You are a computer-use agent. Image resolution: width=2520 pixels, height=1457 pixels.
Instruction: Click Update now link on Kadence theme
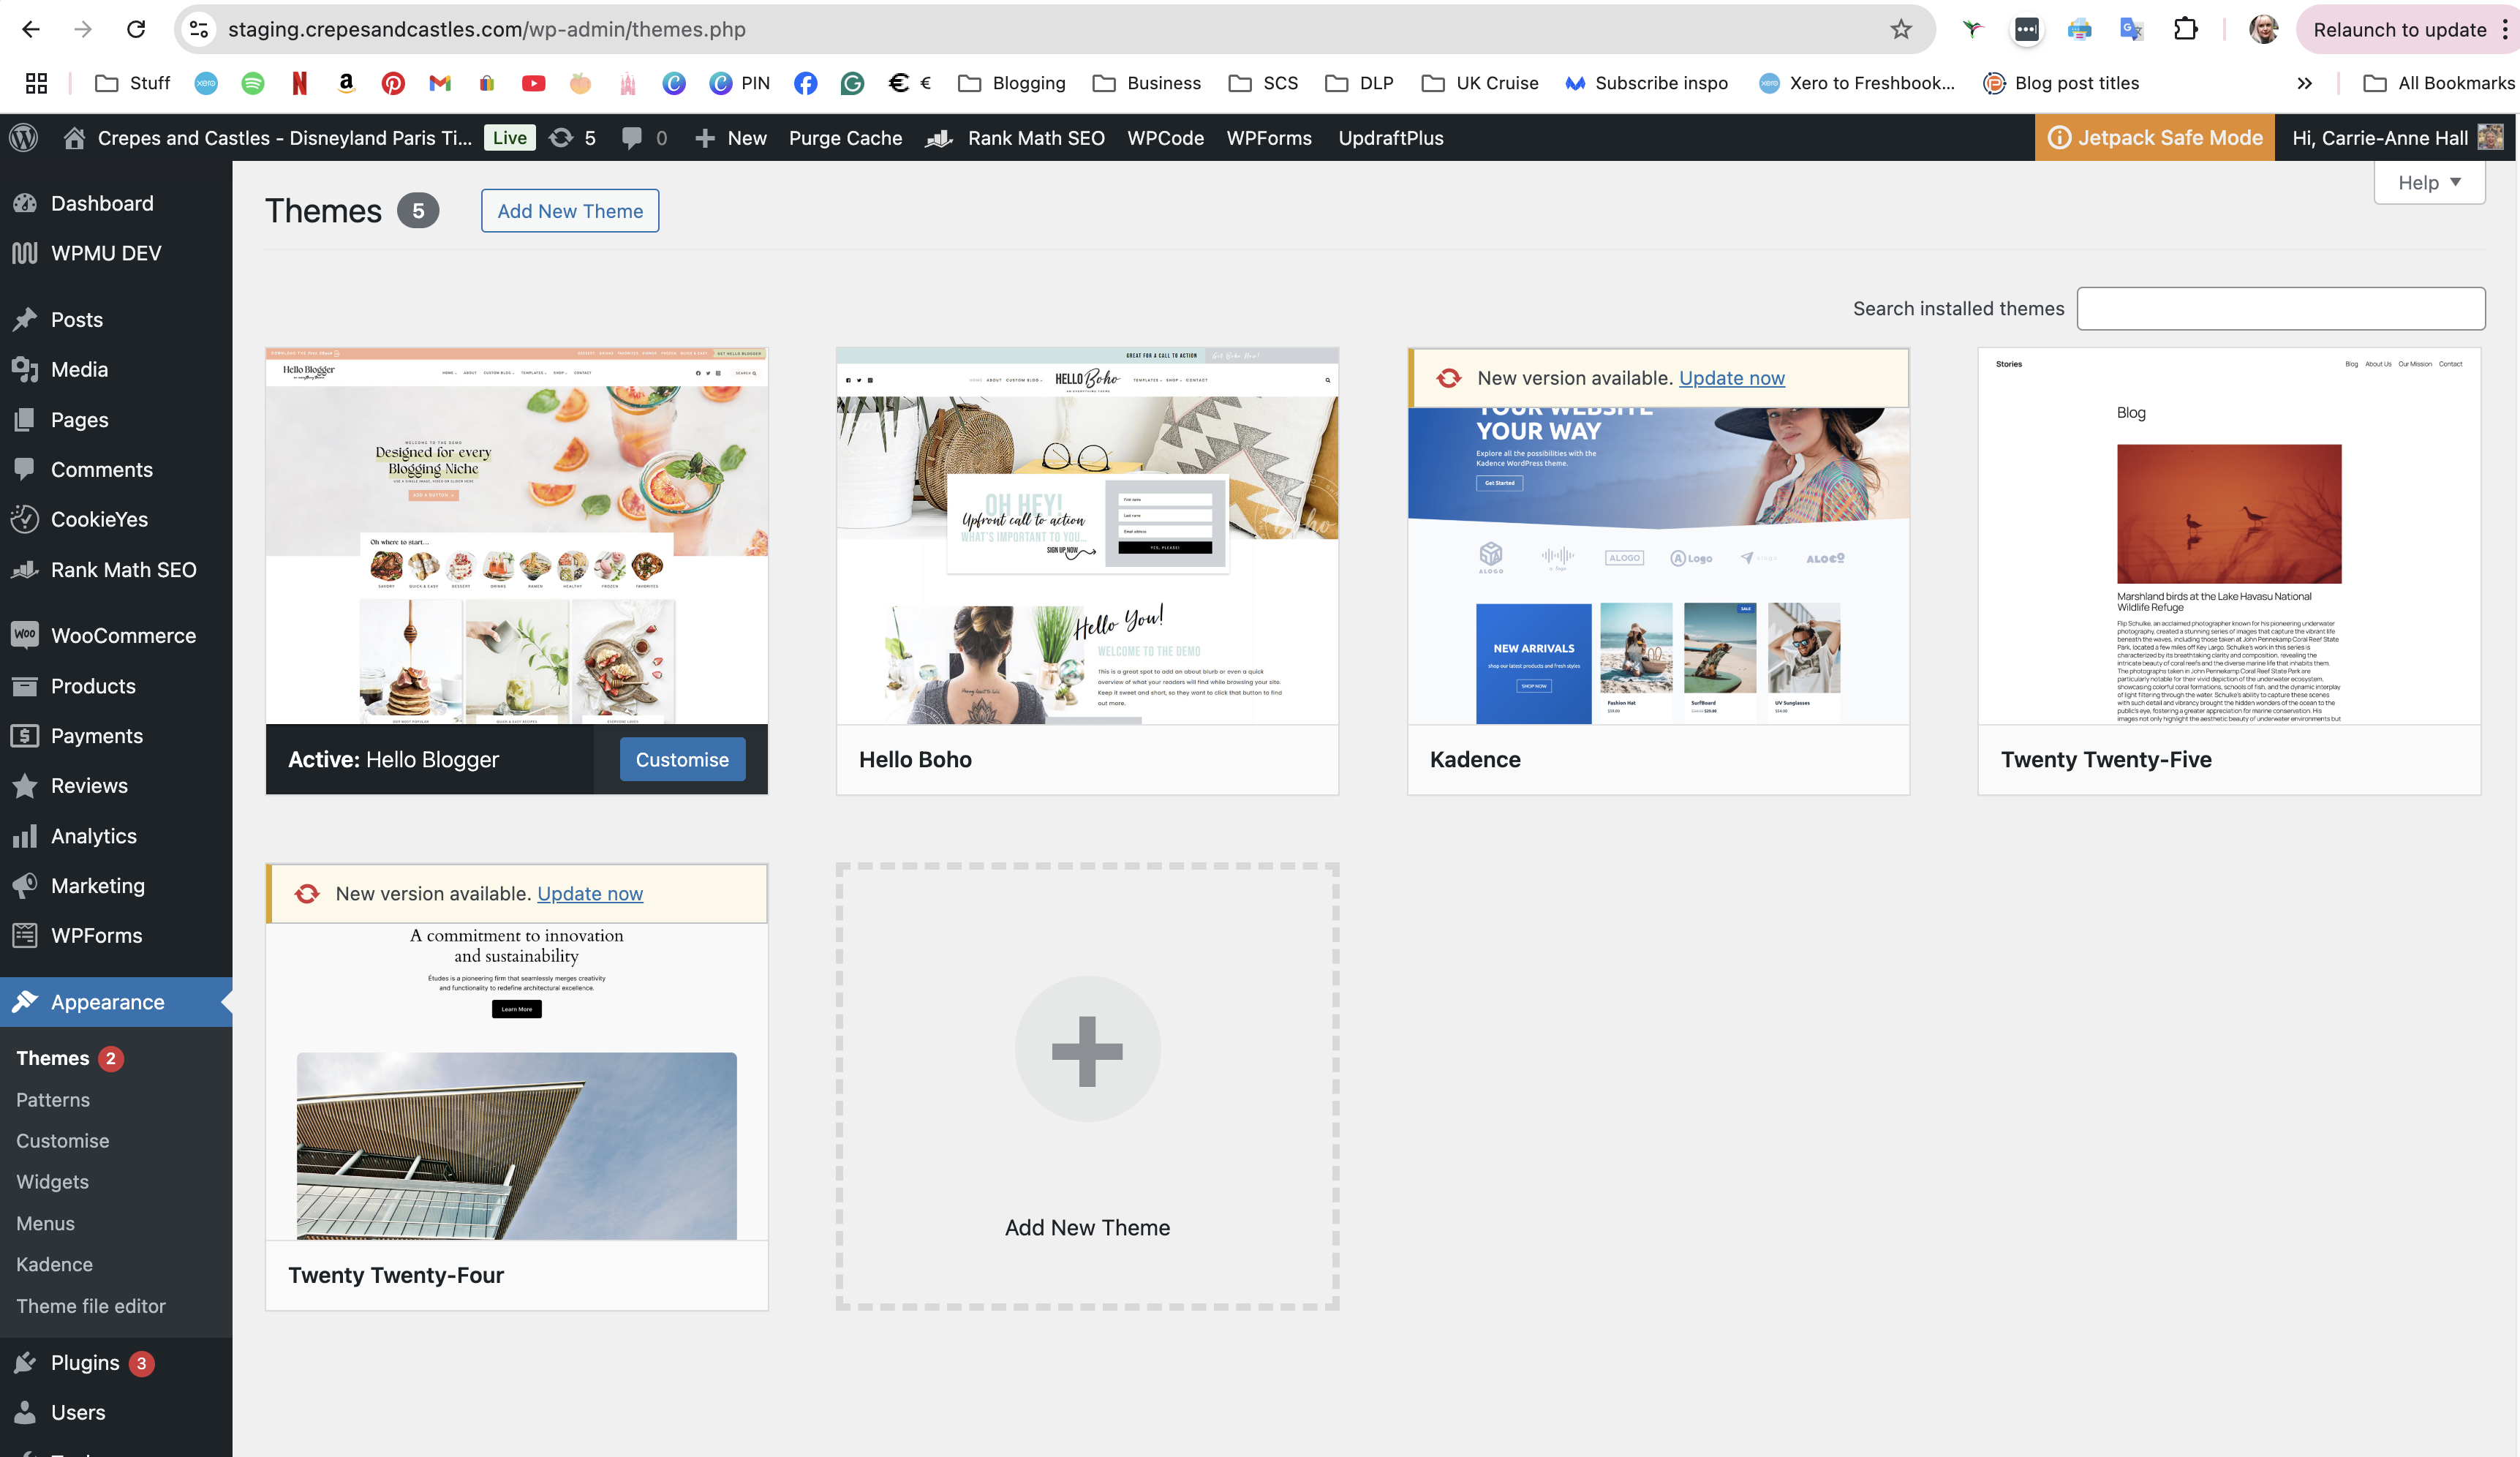1731,378
